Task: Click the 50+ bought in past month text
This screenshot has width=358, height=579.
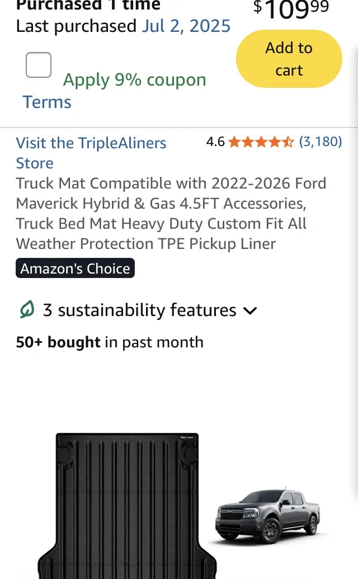Action: click(110, 342)
